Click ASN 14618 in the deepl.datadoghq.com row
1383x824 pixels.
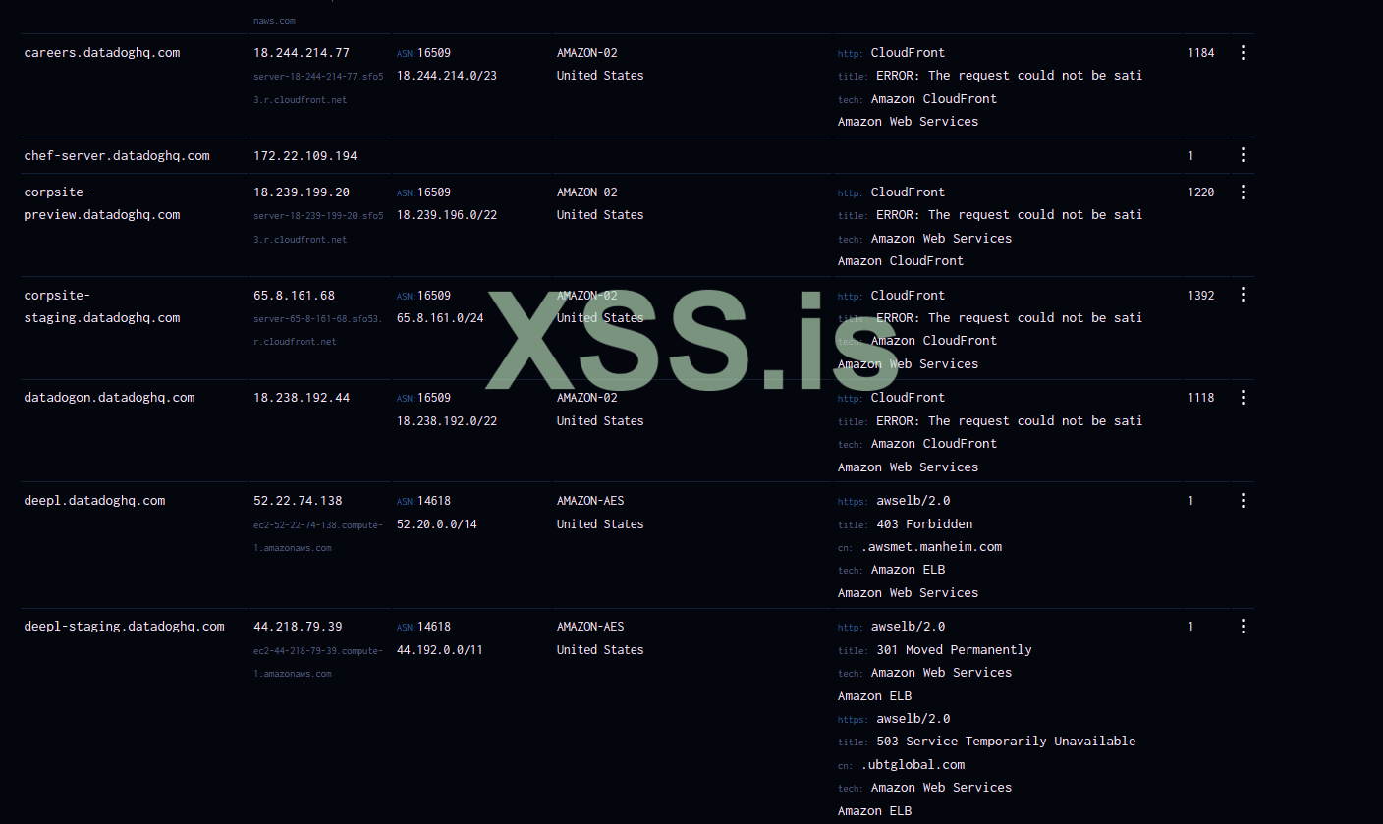point(434,501)
